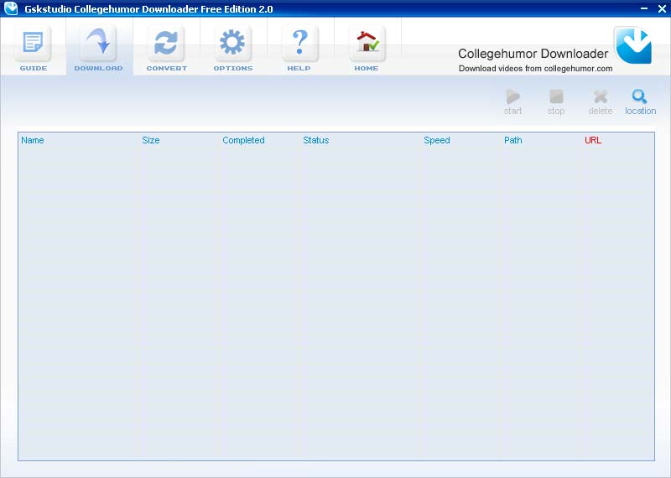Click the red URL column header
Image resolution: width=671 pixels, height=478 pixels.
(593, 140)
